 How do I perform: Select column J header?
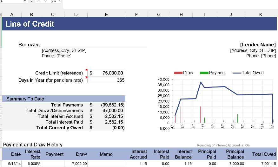point(231,15)
